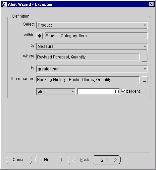Click the 'where' label
This screenshot has width=156, height=170.
(x=29, y=56)
